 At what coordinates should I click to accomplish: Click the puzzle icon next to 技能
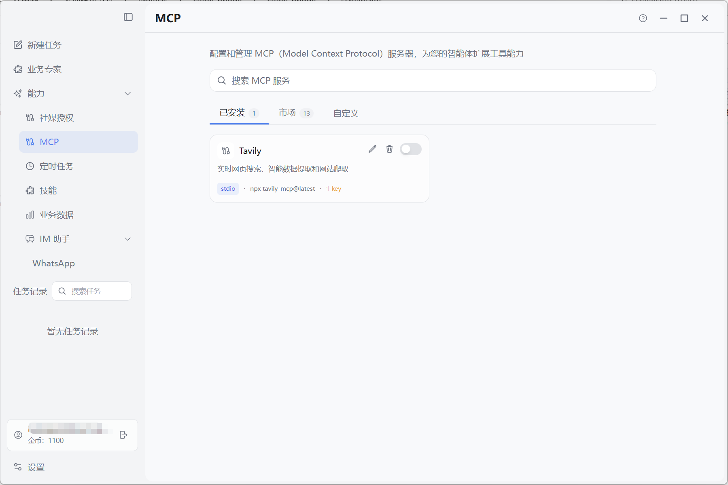pyautogui.click(x=30, y=190)
